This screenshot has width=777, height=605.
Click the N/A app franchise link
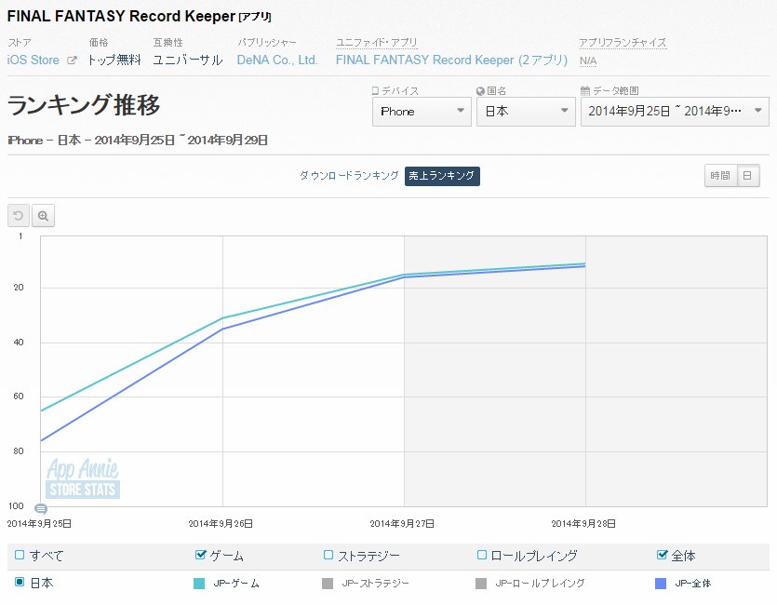click(x=588, y=60)
